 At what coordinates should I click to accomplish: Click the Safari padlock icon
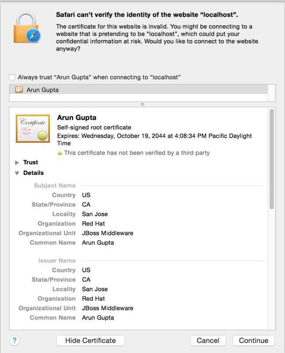point(27,27)
